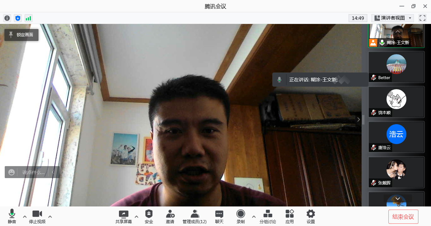Toggle the microphone mute (静音) button

click(12, 216)
